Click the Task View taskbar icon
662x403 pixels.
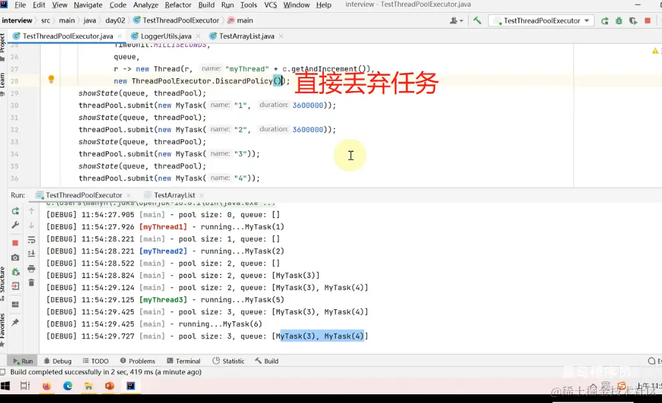click(25, 386)
